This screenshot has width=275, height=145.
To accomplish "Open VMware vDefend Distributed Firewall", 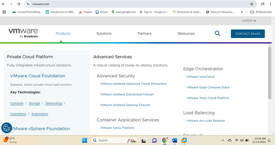I will (127, 95).
